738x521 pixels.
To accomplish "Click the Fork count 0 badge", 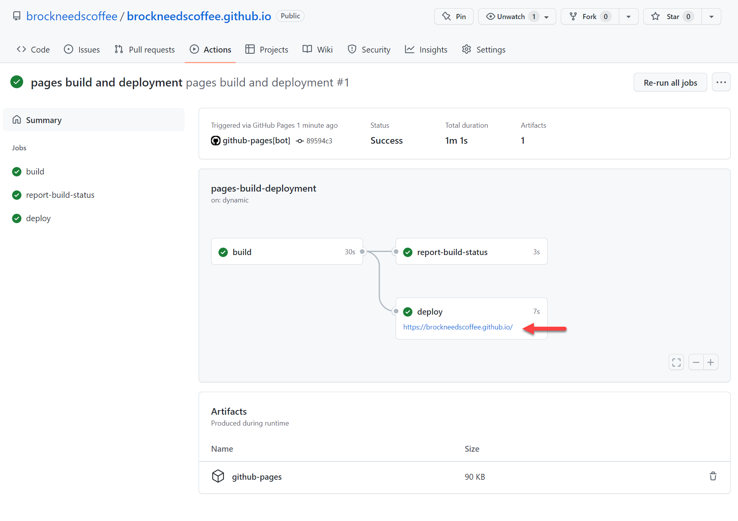I will [x=605, y=16].
